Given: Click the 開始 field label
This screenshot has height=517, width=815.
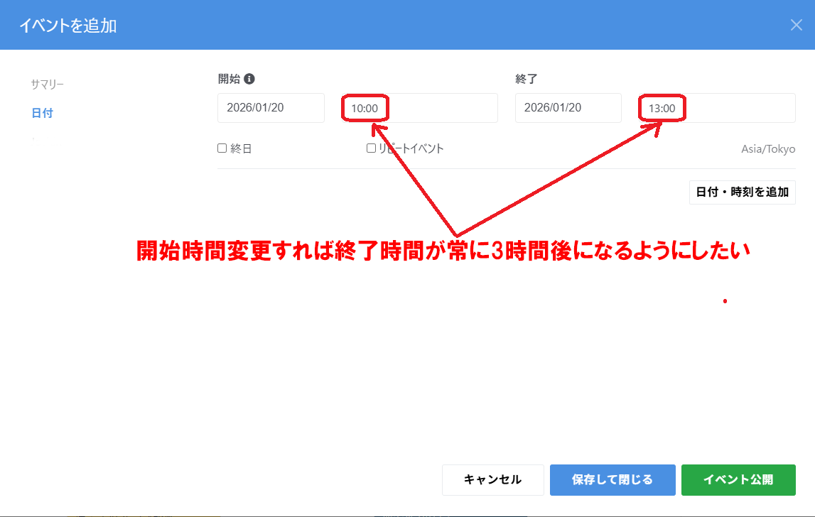Looking at the screenshot, I should [x=230, y=80].
